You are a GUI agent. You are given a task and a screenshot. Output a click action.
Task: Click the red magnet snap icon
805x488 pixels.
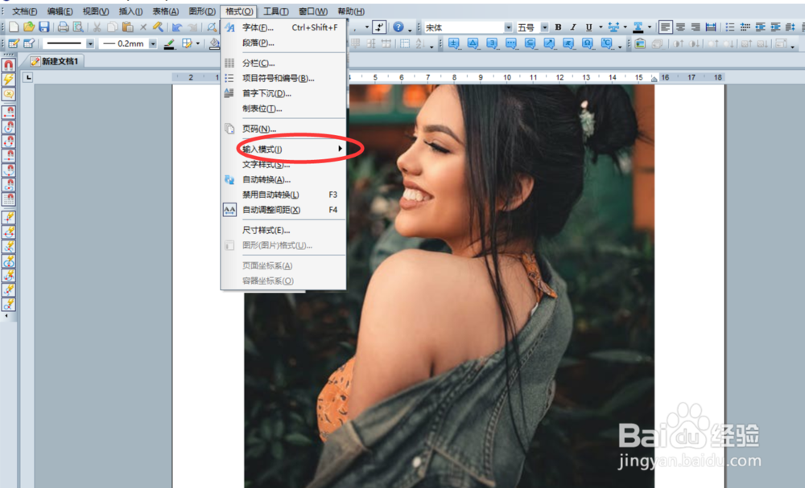9,65
